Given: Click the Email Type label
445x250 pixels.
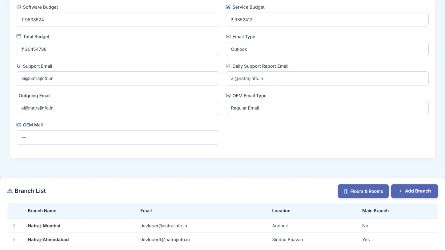Looking at the screenshot, I should coord(244,37).
